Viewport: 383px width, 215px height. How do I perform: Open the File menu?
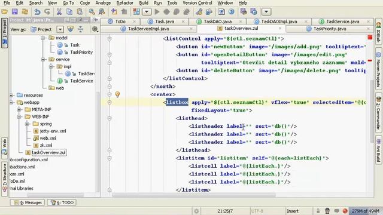[7, 3]
